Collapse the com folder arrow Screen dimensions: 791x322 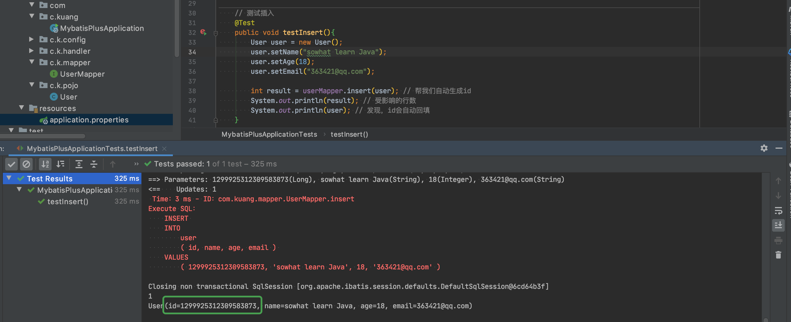32,5
